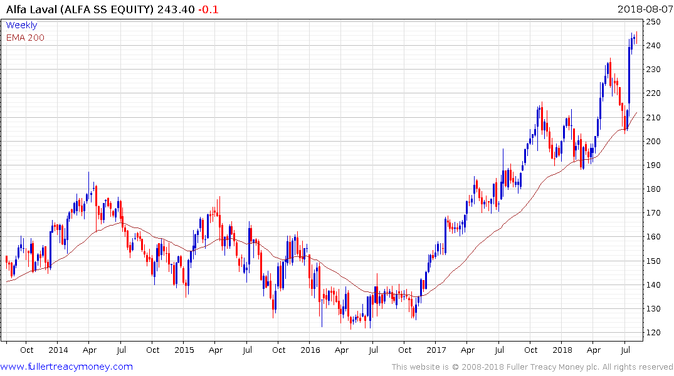The image size is (674, 376).
Task: Click the 220 price axis label
Action: [653, 93]
